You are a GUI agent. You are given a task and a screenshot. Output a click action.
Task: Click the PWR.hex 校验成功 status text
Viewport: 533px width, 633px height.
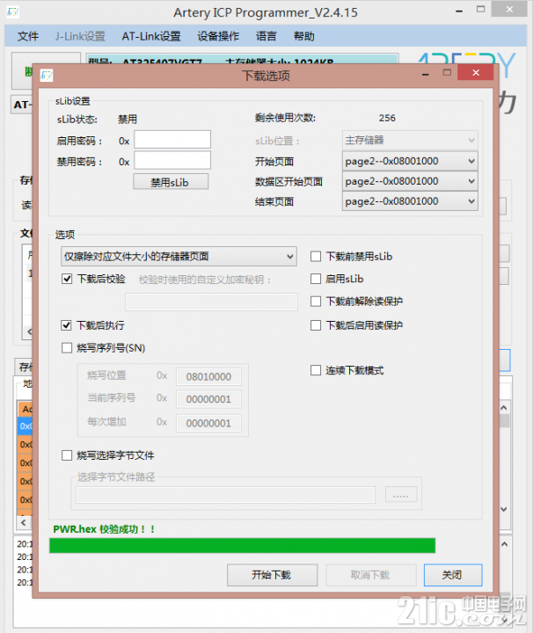[104, 529]
